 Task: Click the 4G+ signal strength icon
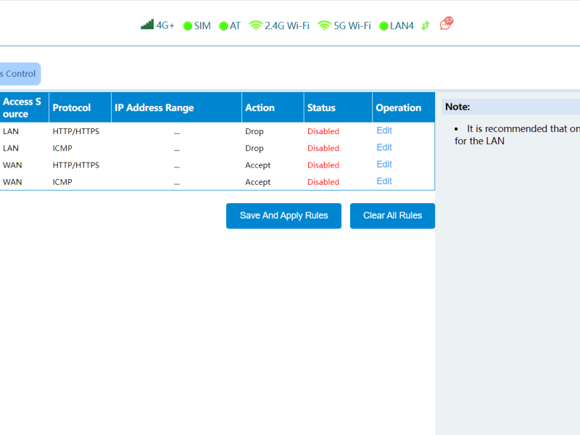pyautogui.click(x=147, y=25)
